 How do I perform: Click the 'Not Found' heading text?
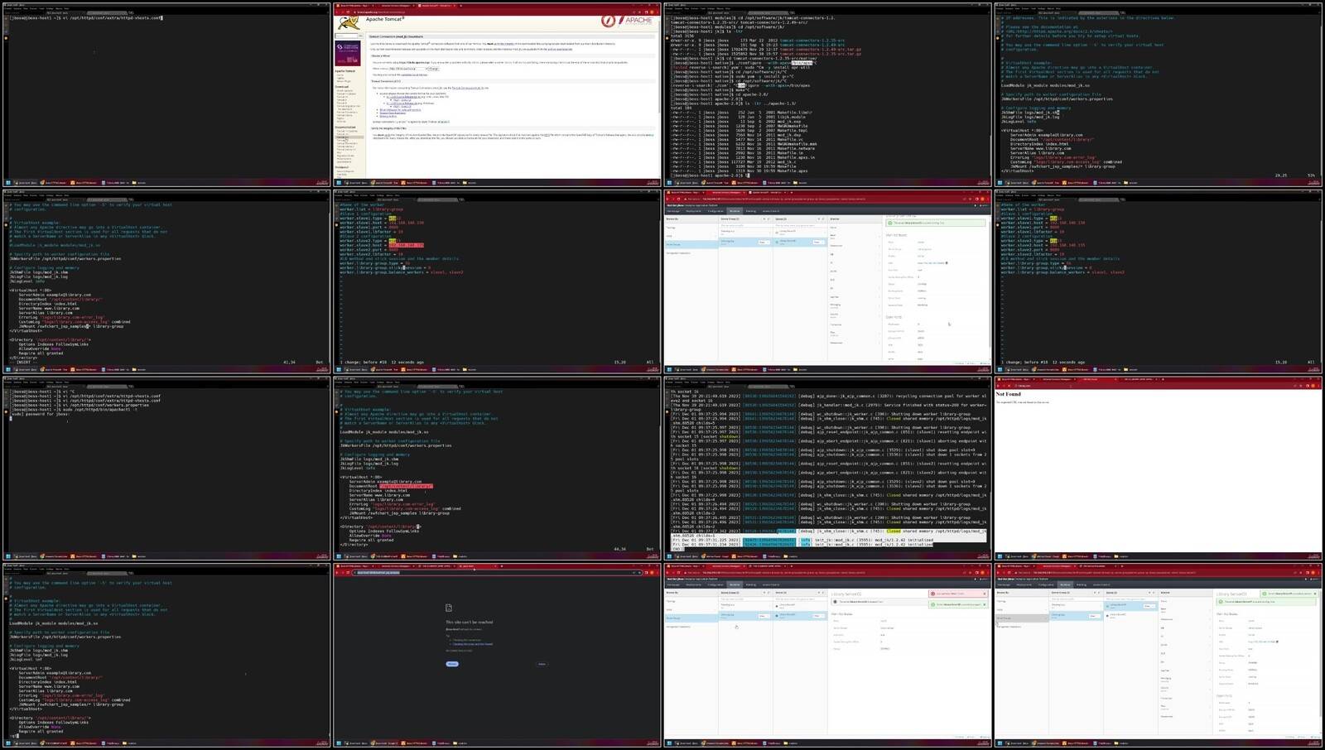coord(1009,394)
